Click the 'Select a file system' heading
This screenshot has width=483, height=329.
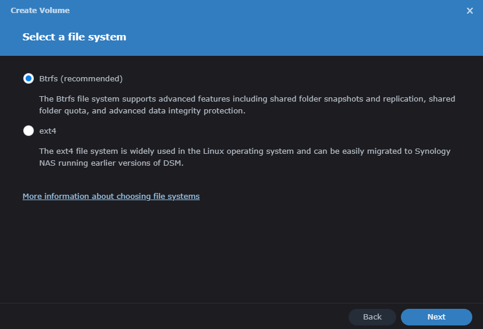click(x=74, y=37)
